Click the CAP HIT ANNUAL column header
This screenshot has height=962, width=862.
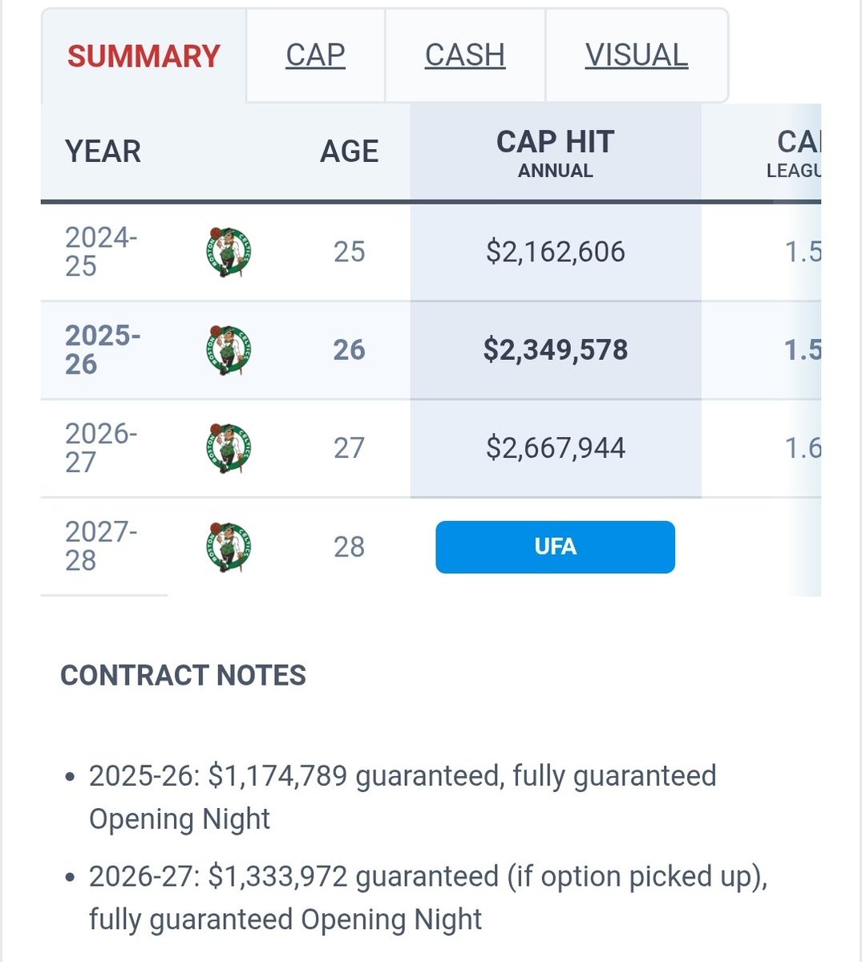[555, 152]
